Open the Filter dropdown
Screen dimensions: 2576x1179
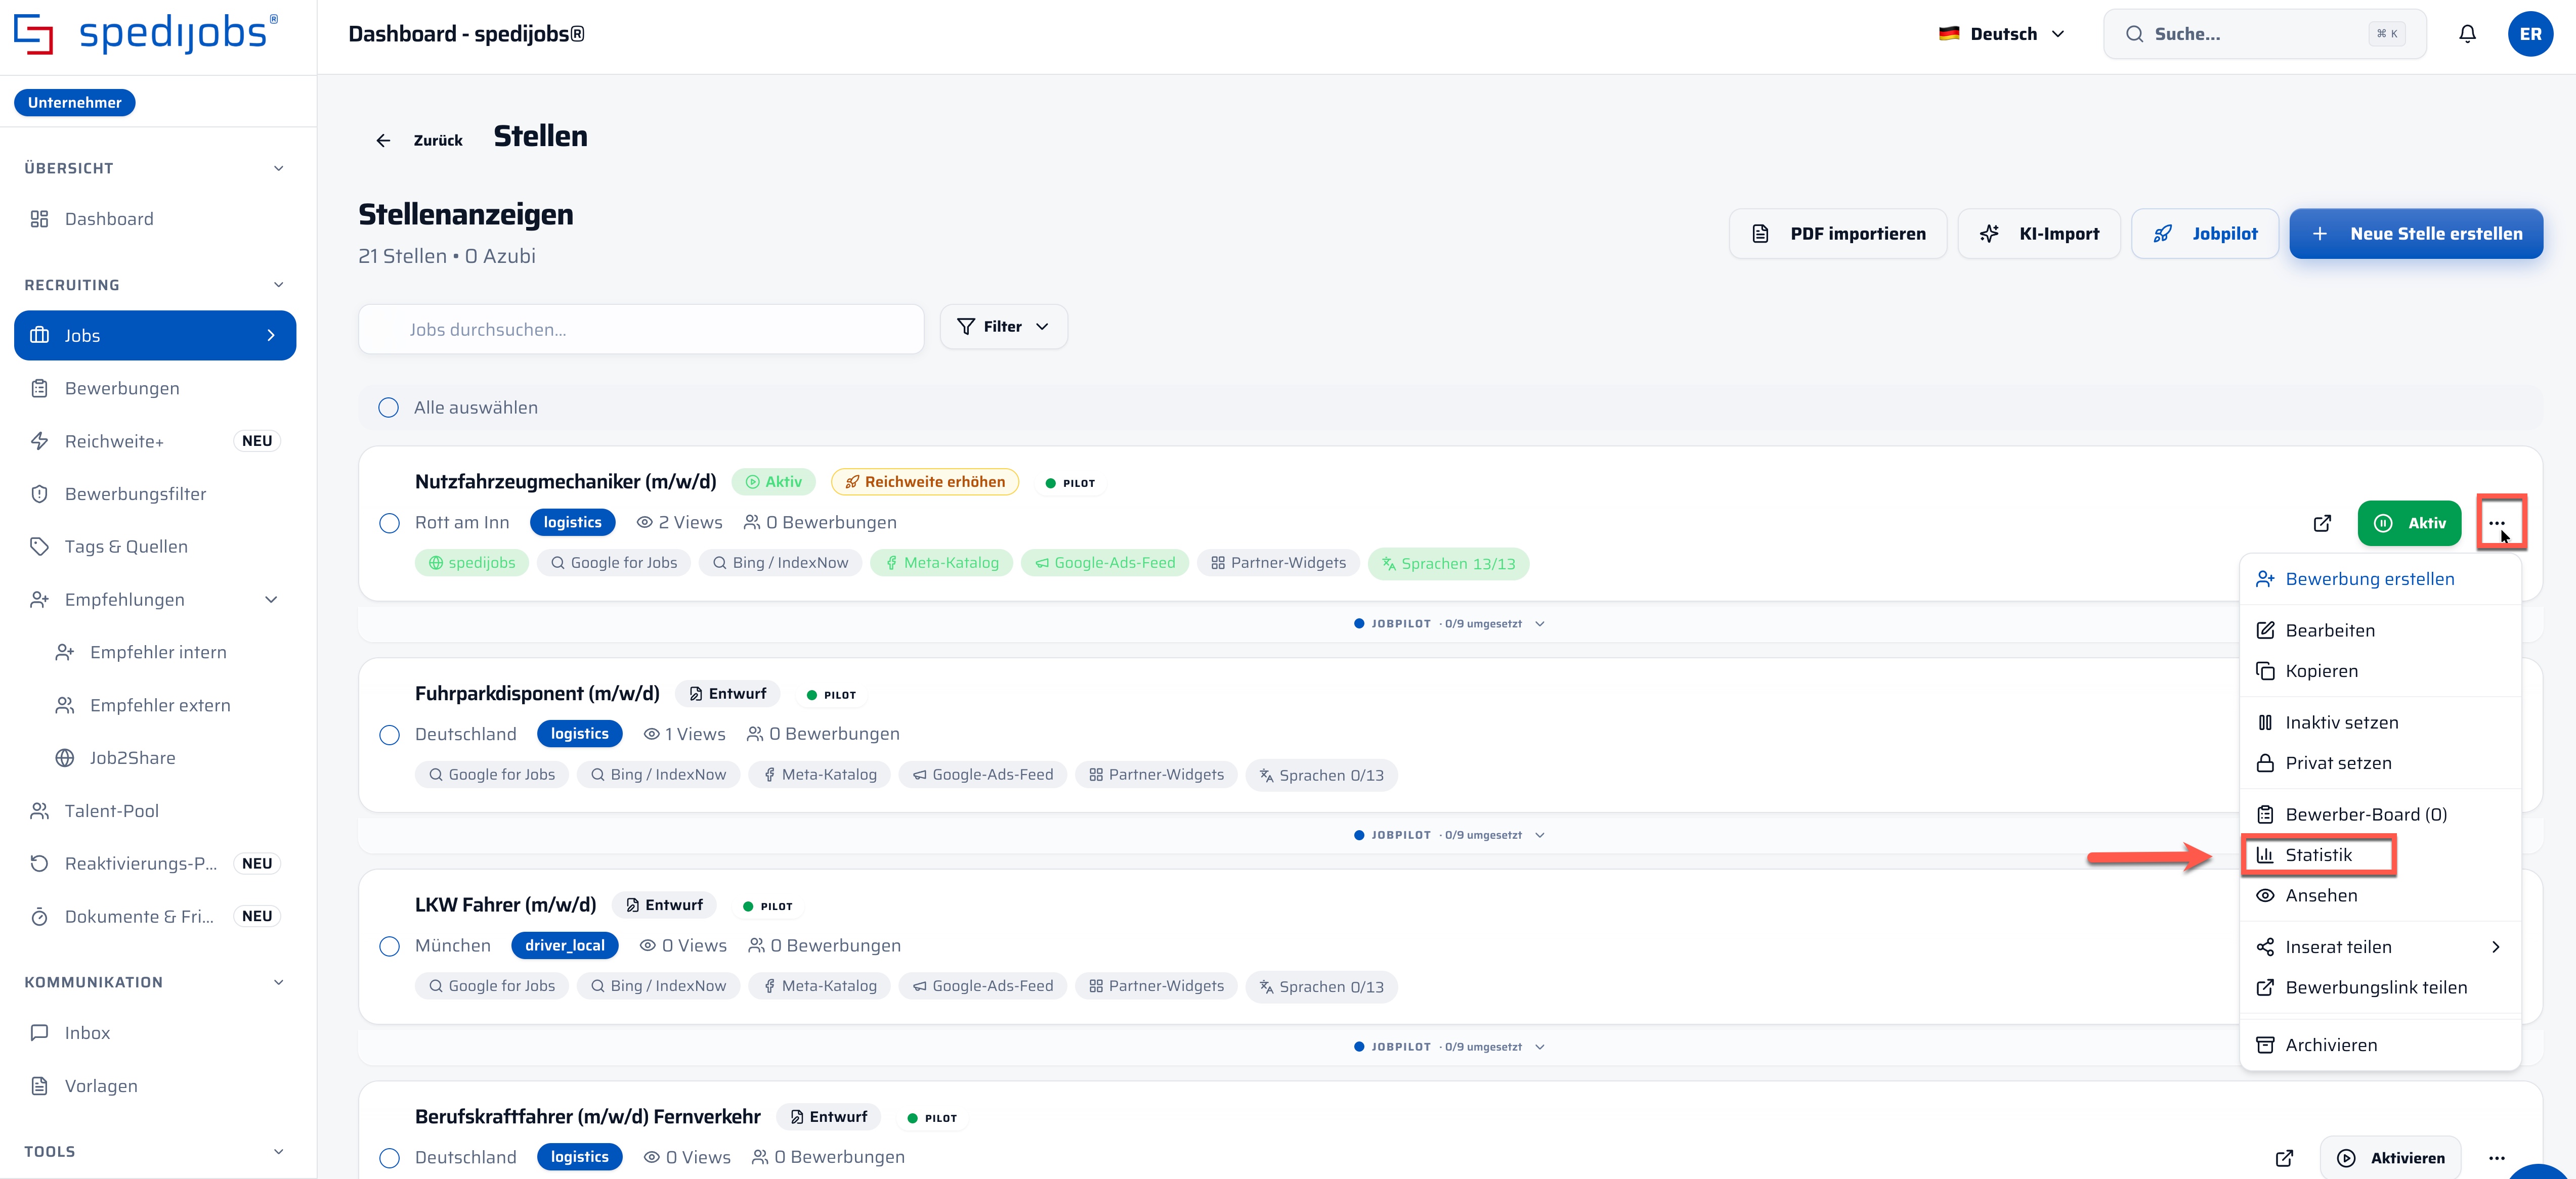(1003, 327)
